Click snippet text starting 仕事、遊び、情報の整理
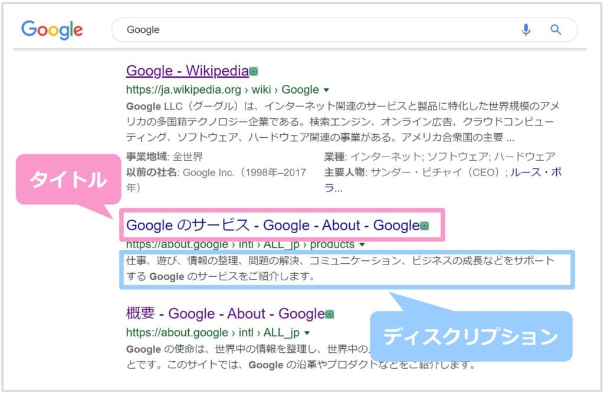Image resolution: width=604 pixels, height=394 pixels. pos(340,269)
